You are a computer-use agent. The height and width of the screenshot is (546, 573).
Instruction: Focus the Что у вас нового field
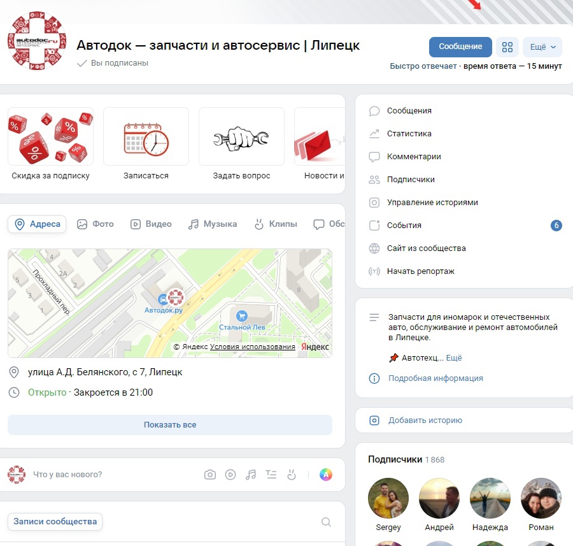(67, 474)
